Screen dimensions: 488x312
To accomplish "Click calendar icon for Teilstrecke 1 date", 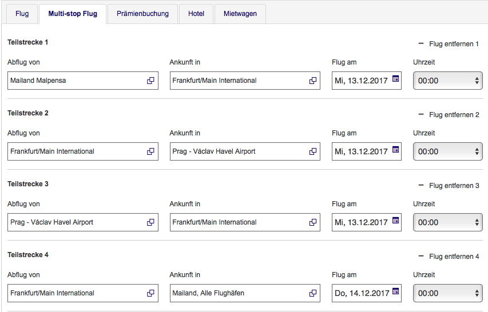I will tap(395, 79).
